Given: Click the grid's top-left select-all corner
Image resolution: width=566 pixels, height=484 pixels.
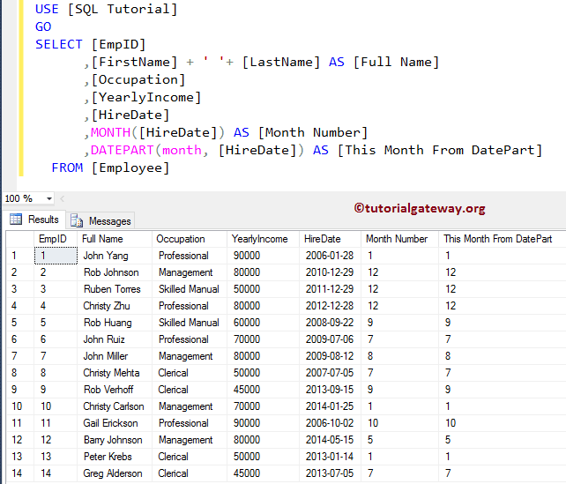Looking at the screenshot, I should (x=16, y=239).
